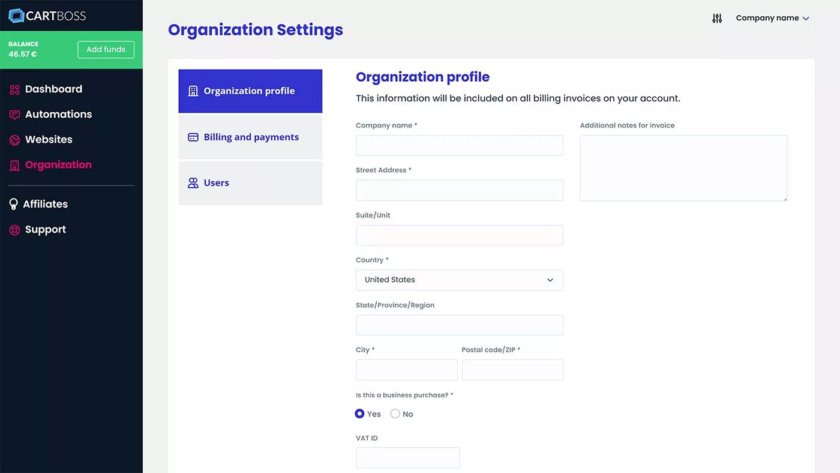Click the Organization profile section heading
840x473 pixels.
point(423,77)
